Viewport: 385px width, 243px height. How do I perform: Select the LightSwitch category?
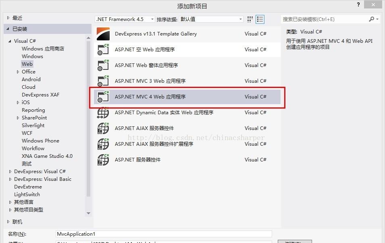coord(27,195)
